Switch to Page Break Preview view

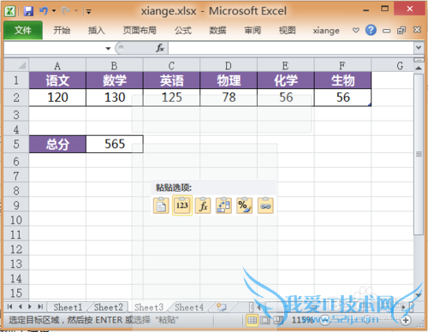[278, 320]
